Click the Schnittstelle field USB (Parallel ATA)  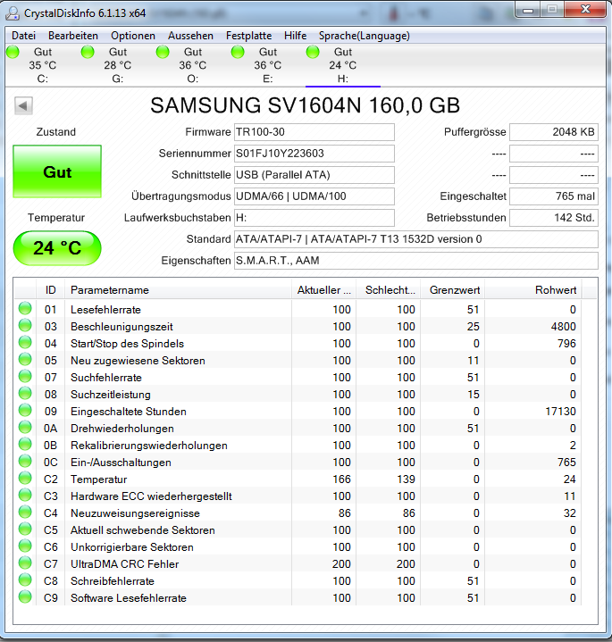pyautogui.click(x=314, y=175)
